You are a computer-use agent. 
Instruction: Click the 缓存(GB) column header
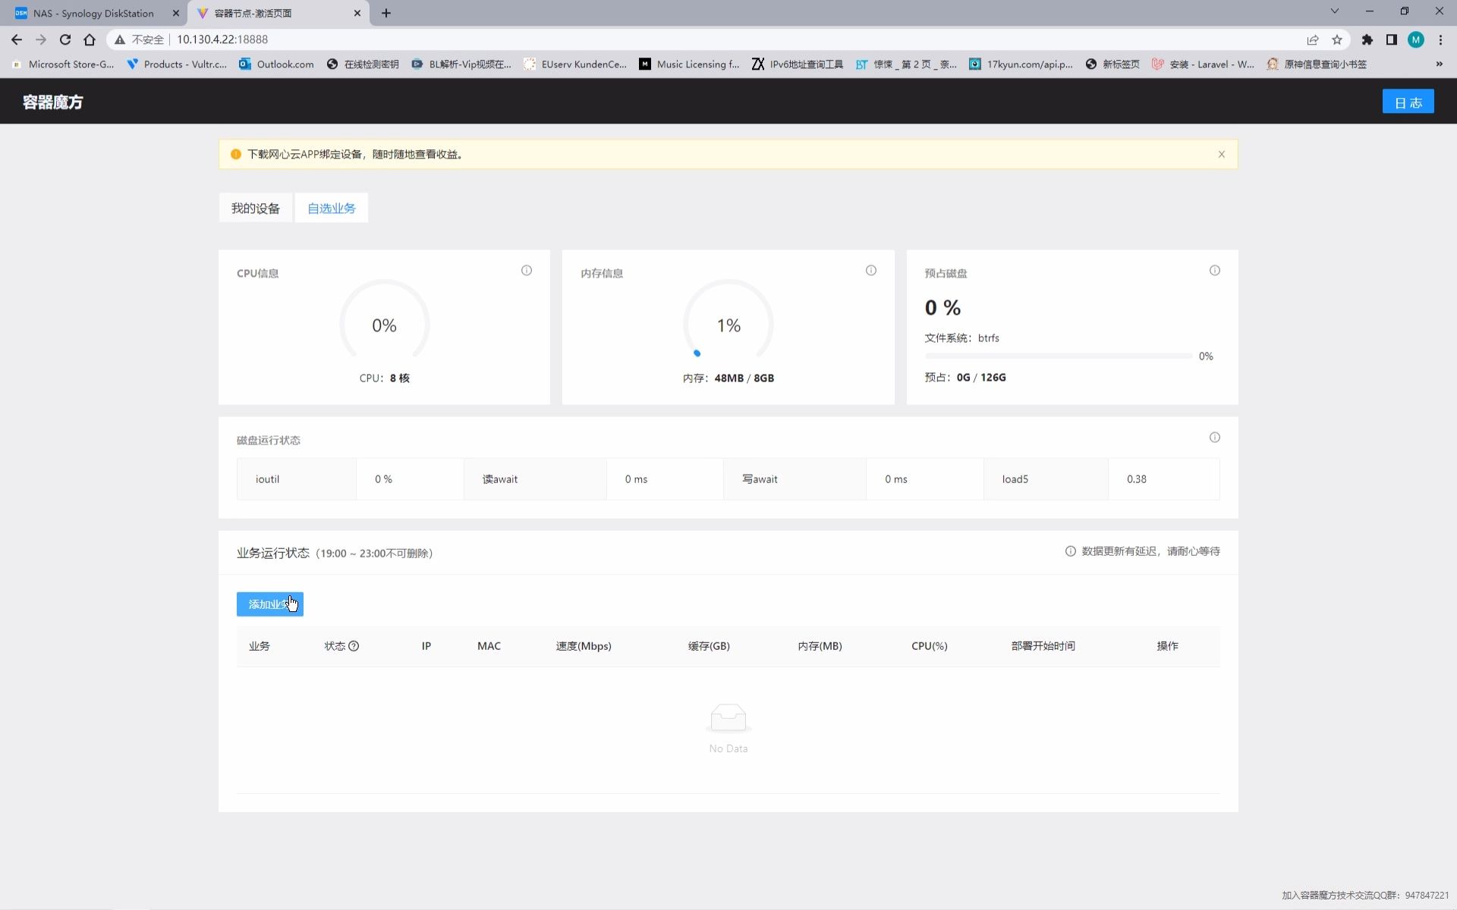(x=709, y=646)
